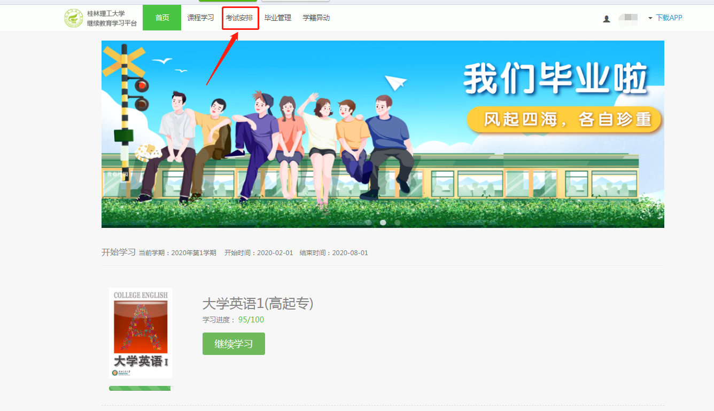Image resolution: width=714 pixels, height=411 pixels.
Task: Select the second banner carousel dot
Action: click(x=383, y=222)
